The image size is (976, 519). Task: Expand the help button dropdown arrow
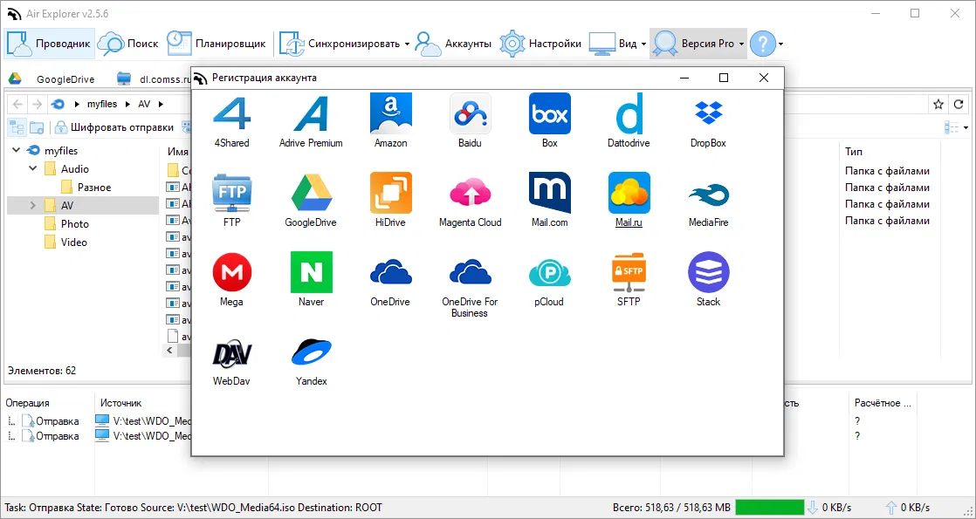(780, 44)
